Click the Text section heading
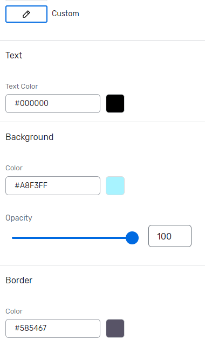This screenshot has height=346, width=205. (14, 55)
